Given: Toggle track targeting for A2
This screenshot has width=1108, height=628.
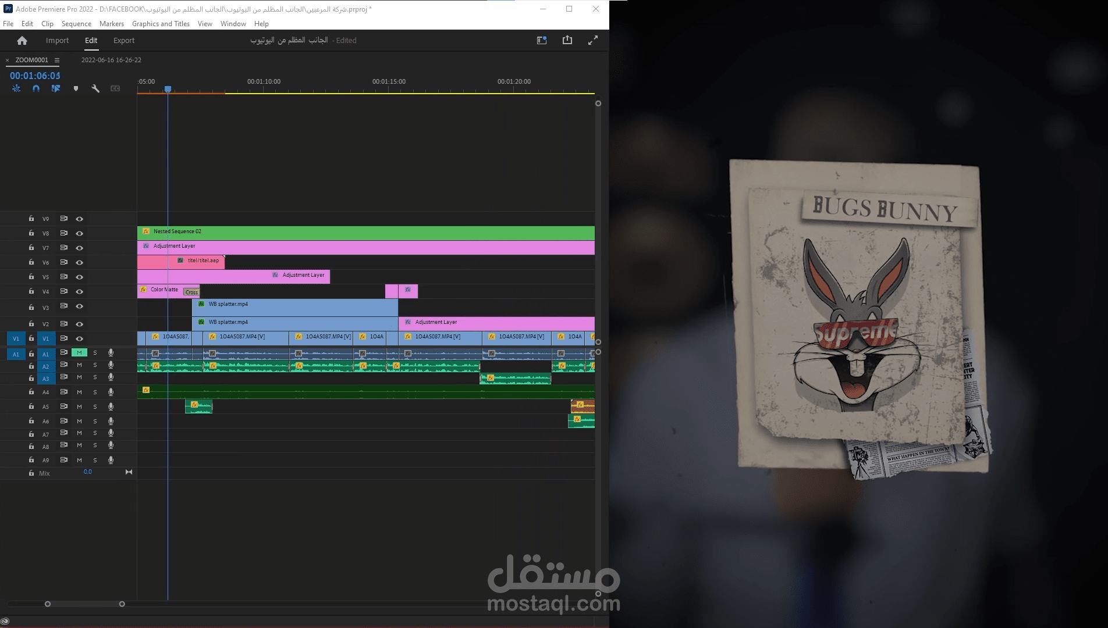Looking at the screenshot, I should (x=46, y=366).
